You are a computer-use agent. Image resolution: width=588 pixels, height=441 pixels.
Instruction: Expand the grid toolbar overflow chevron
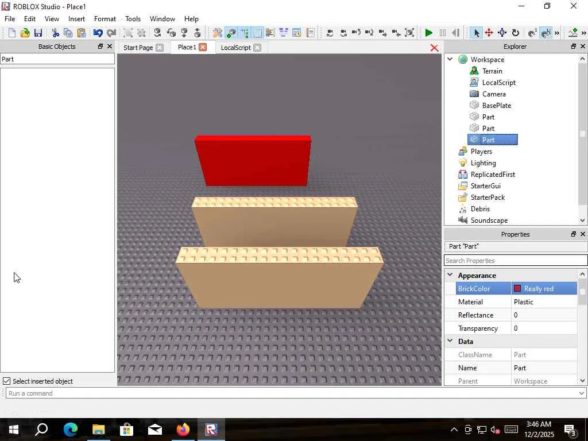pos(557,33)
